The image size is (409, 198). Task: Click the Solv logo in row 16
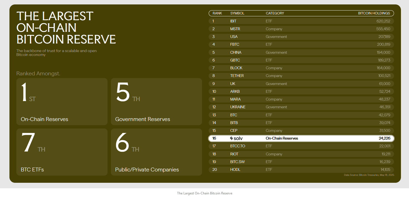pos(236,138)
